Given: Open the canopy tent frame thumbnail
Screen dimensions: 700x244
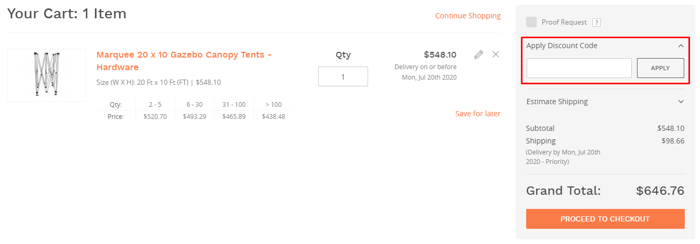Looking at the screenshot, I should coord(47,75).
